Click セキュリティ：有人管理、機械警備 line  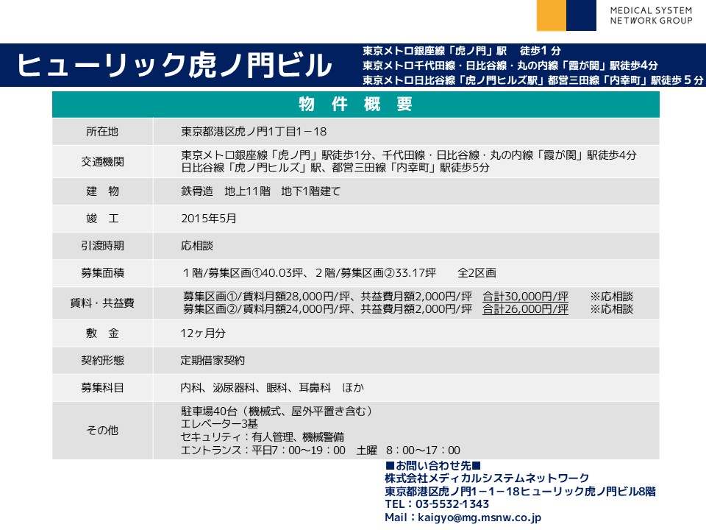pyautogui.click(x=262, y=437)
